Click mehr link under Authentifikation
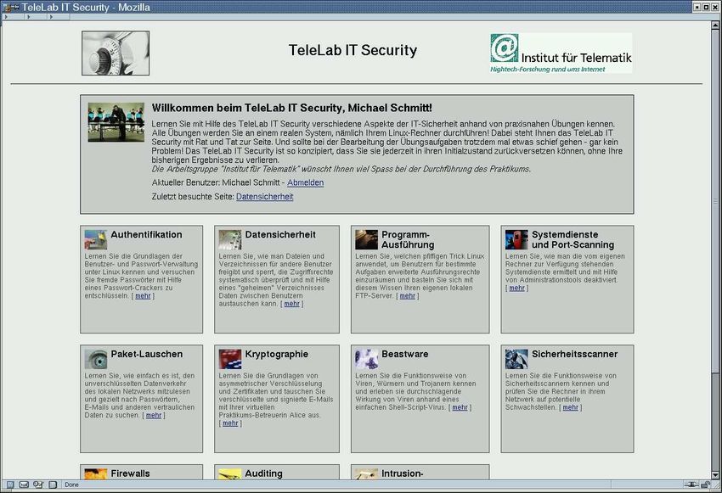The width and height of the screenshot is (722, 493). tap(143, 295)
